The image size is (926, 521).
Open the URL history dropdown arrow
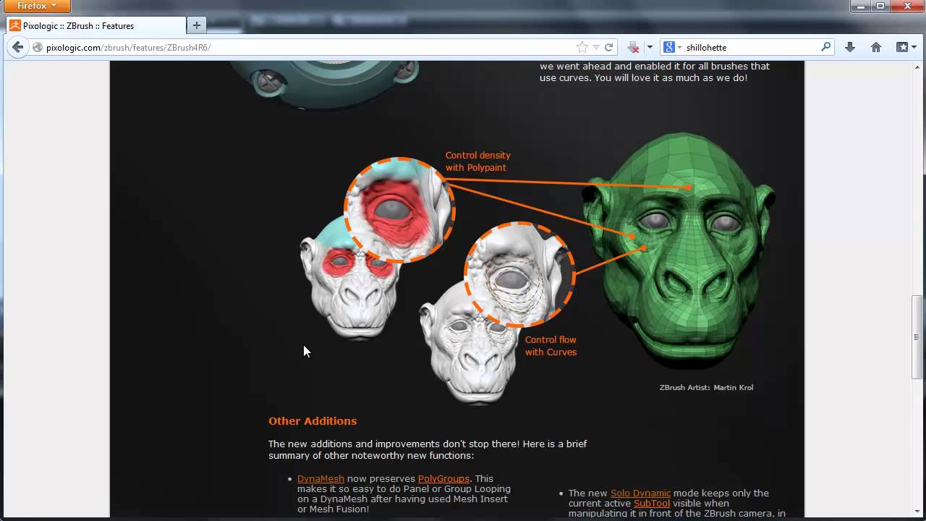(x=597, y=48)
